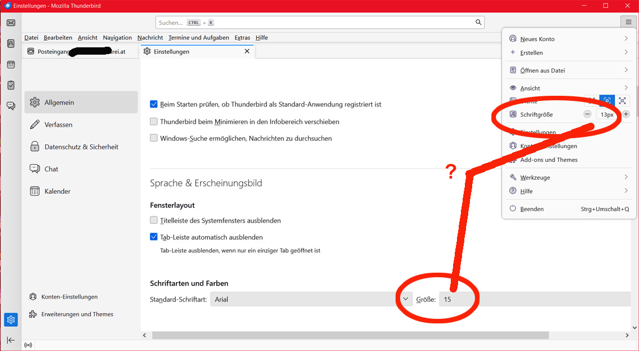
Task: Open the Standard-Schriftart Arial dropdown
Action: click(x=311, y=299)
